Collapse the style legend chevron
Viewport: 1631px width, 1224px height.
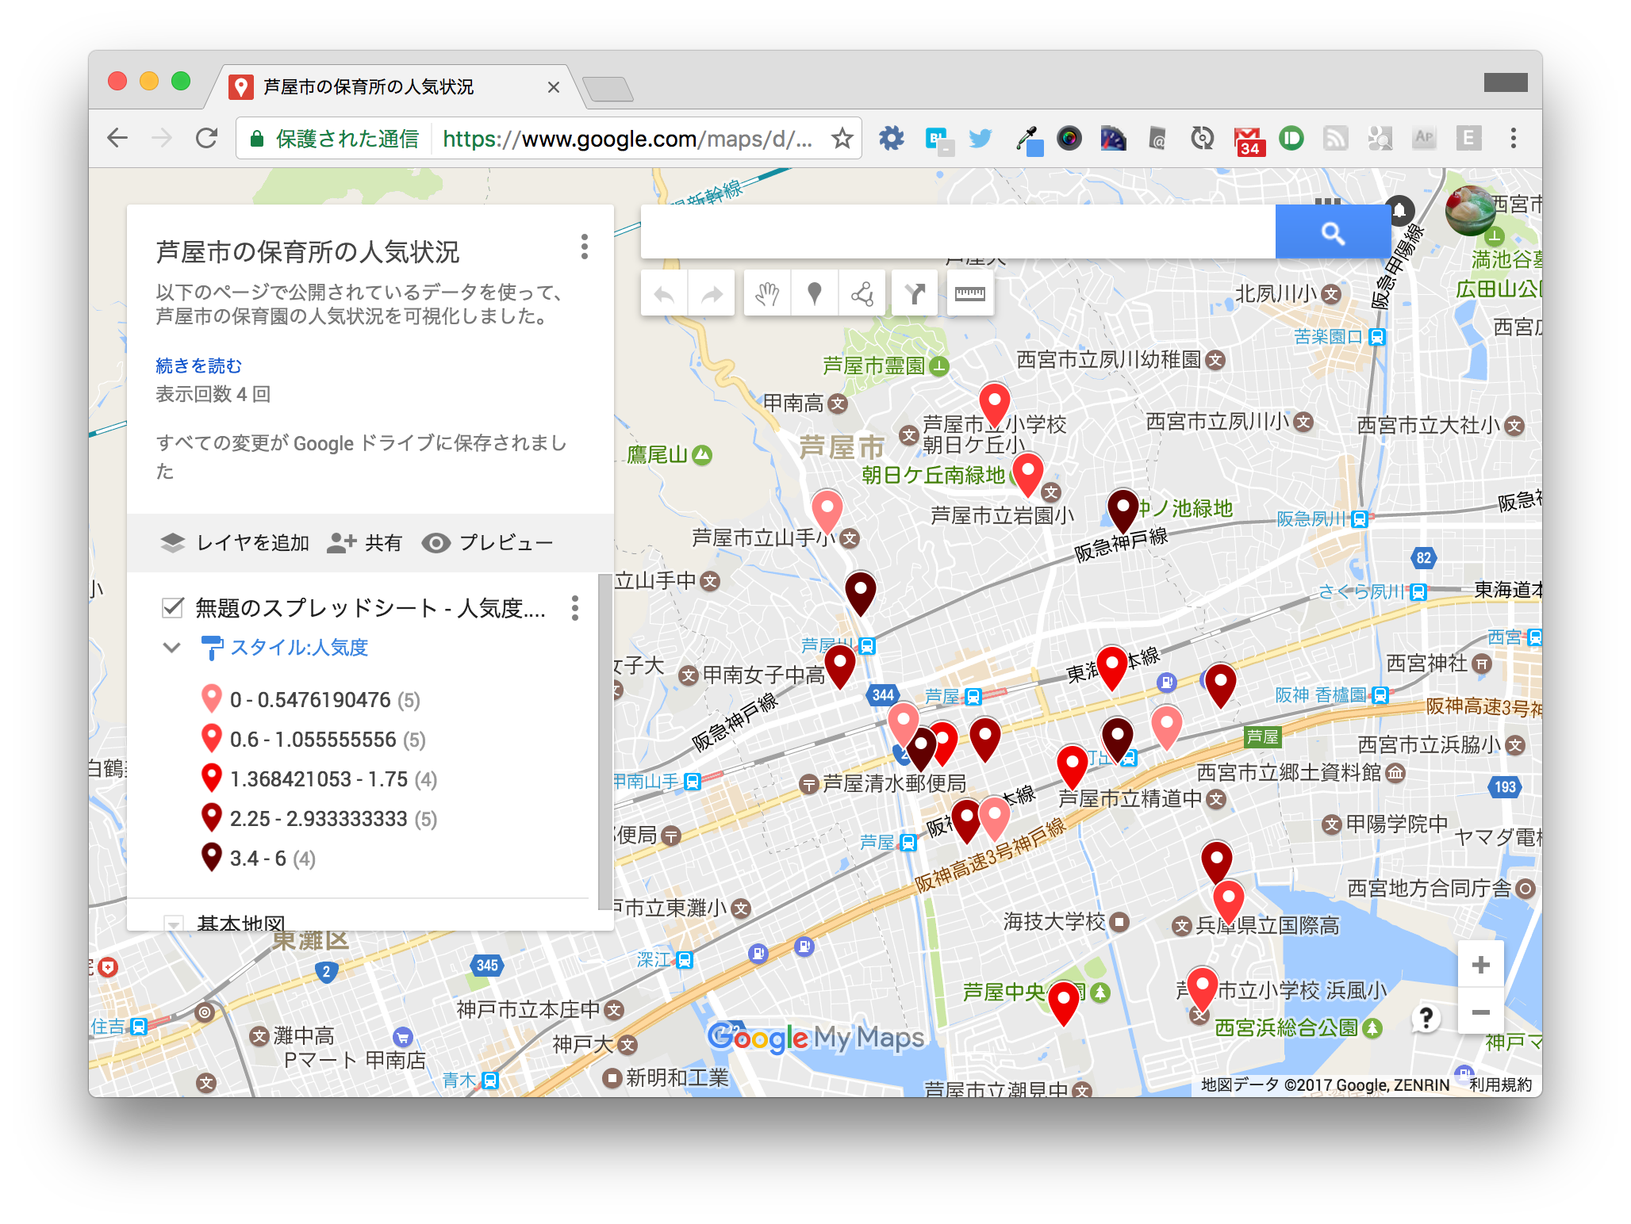pyautogui.click(x=171, y=648)
